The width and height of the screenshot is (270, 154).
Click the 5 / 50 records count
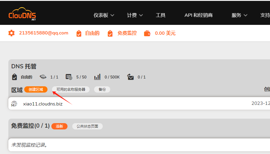point(82,77)
